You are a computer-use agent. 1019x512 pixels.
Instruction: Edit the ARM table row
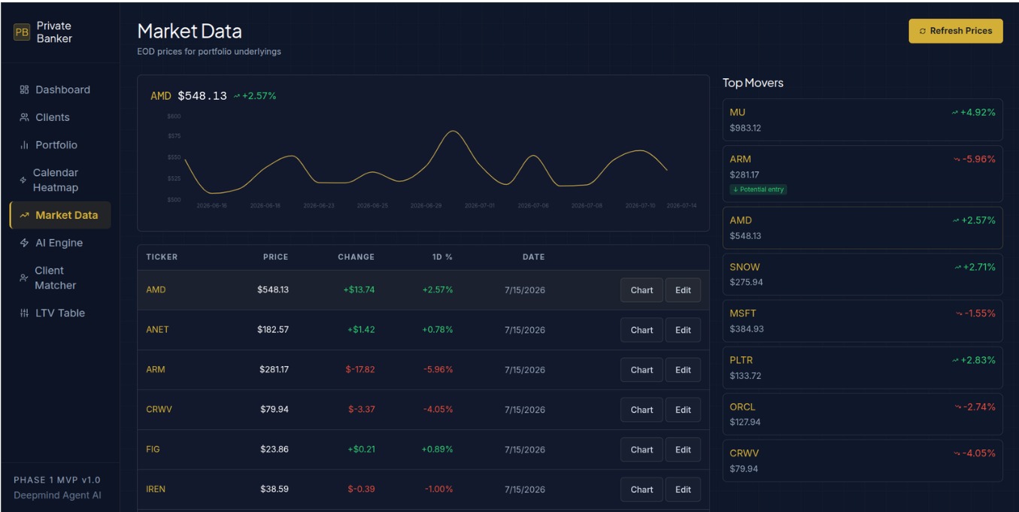[x=683, y=370]
